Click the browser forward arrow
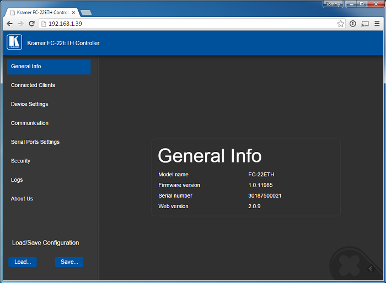The width and height of the screenshot is (386, 283). click(20, 24)
